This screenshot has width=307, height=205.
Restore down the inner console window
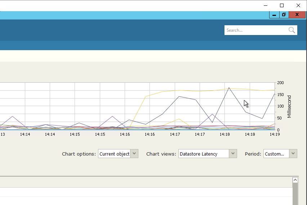[284, 15]
